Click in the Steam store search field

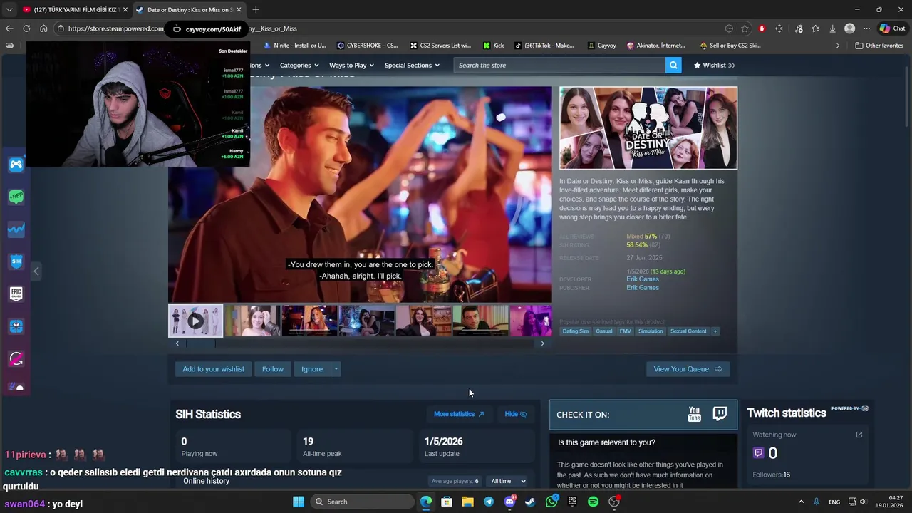(x=559, y=65)
